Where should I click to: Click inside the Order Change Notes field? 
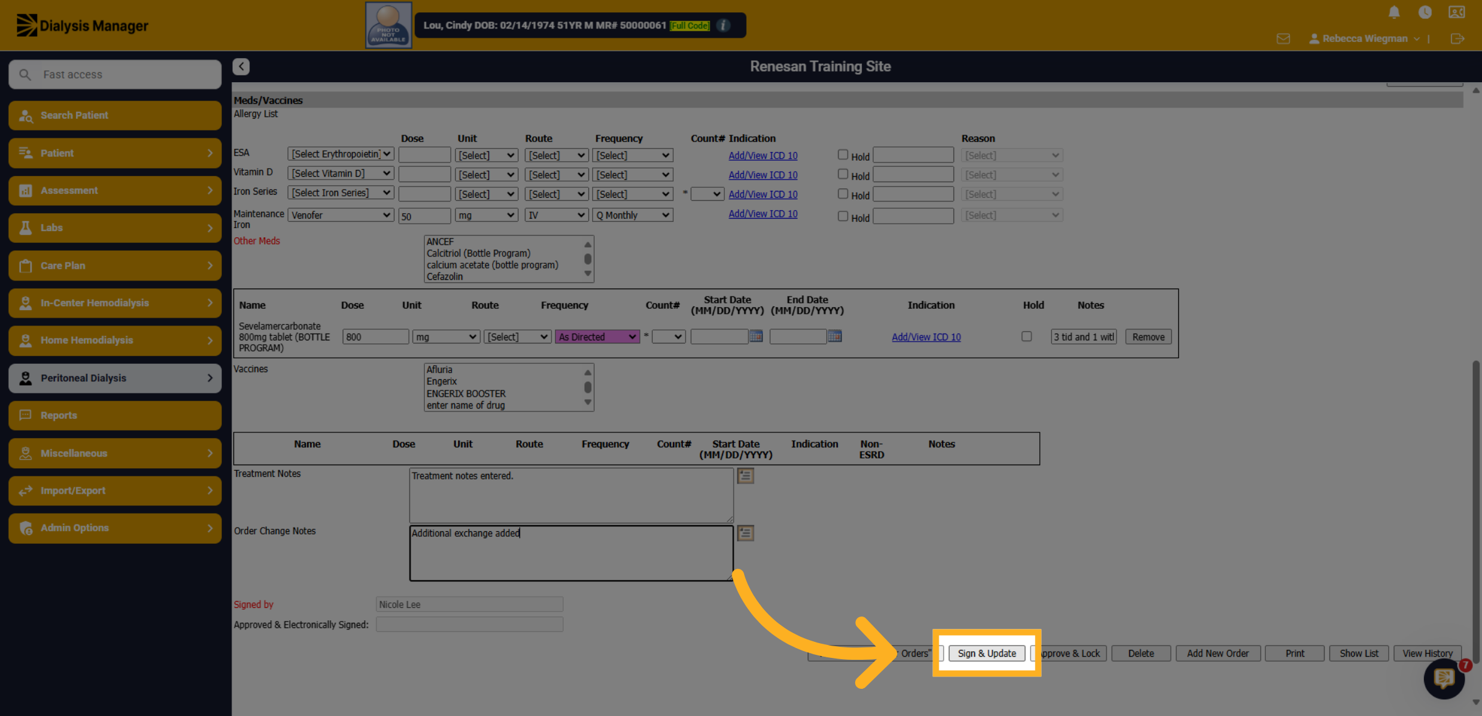571,553
